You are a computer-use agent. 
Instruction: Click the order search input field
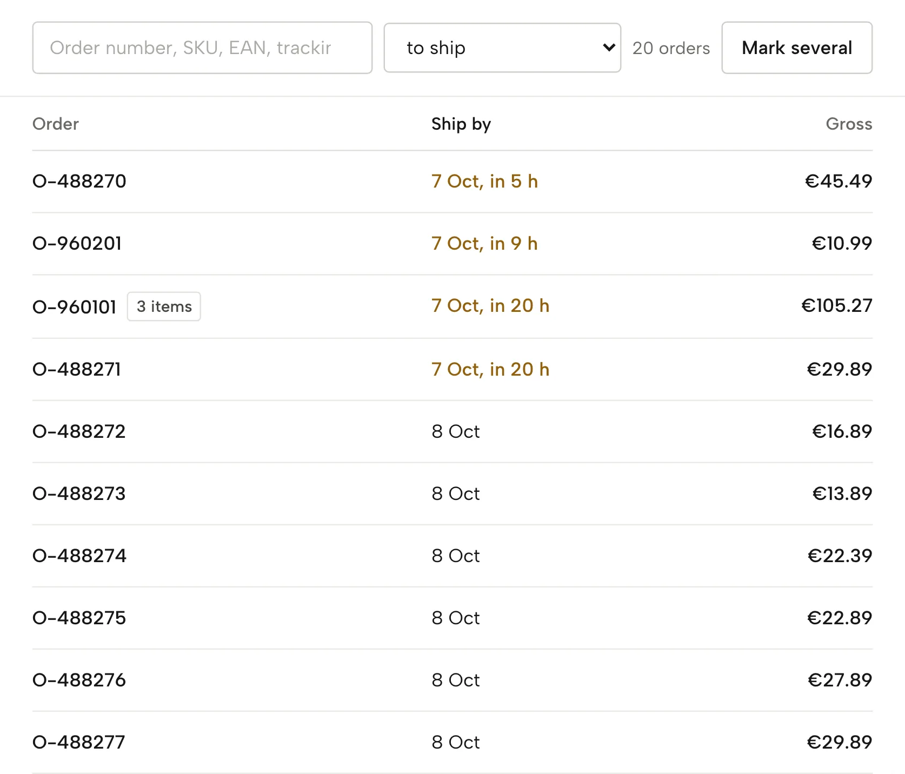pyautogui.click(x=202, y=48)
